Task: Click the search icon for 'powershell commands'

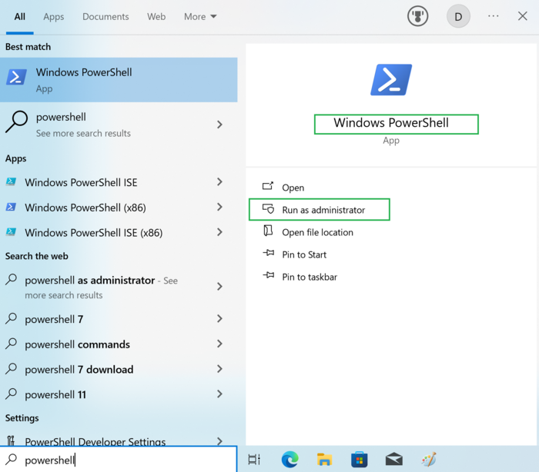Action: (11, 344)
